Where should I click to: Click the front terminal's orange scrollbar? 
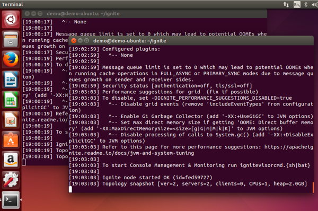tap(313, 188)
